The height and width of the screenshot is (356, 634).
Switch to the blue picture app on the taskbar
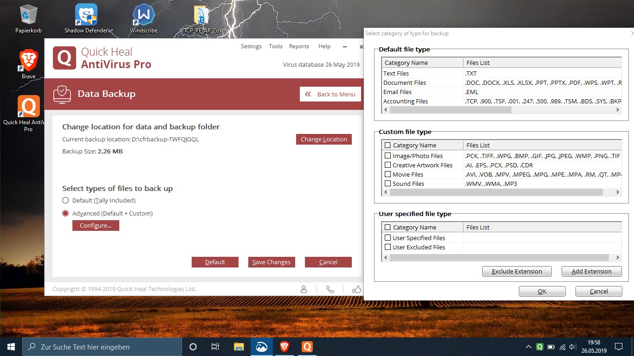(261, 347)
